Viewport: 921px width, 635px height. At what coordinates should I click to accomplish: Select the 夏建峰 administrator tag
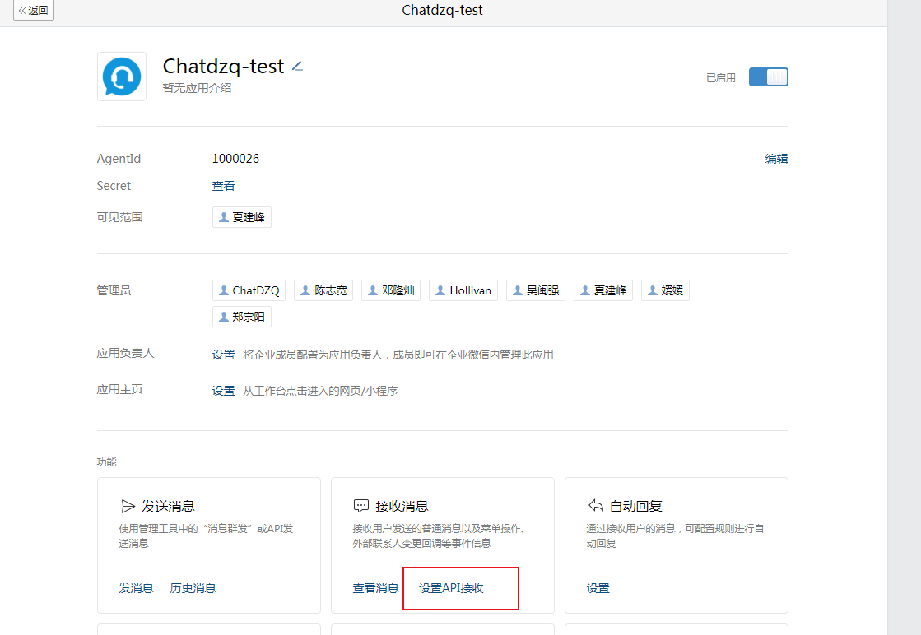[603, 290]
